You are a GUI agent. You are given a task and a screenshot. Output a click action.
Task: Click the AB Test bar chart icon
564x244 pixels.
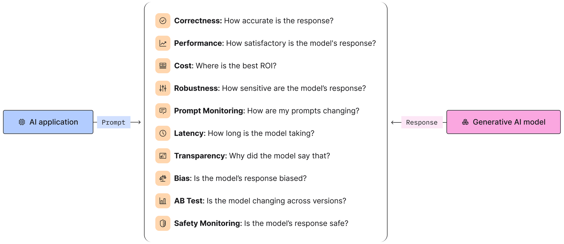(x=163, y=201)
